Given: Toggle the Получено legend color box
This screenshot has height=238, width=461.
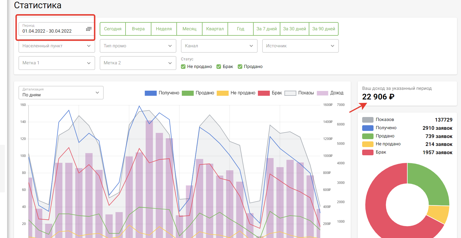Looking at the screenshot, I should pyautogui.click(x=151, y=93).
